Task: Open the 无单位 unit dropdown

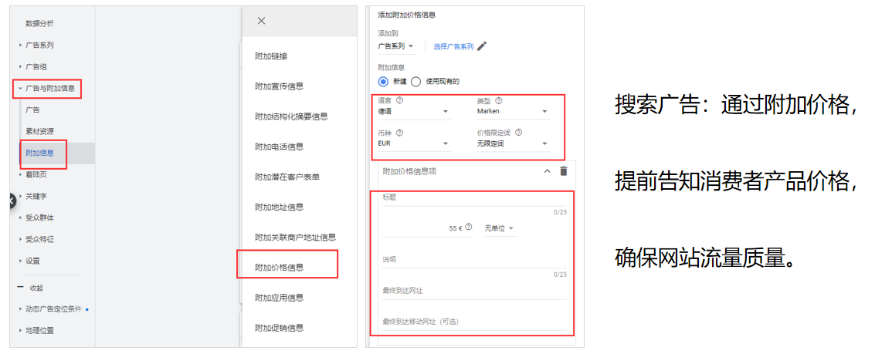Action: tap(500, 228)
